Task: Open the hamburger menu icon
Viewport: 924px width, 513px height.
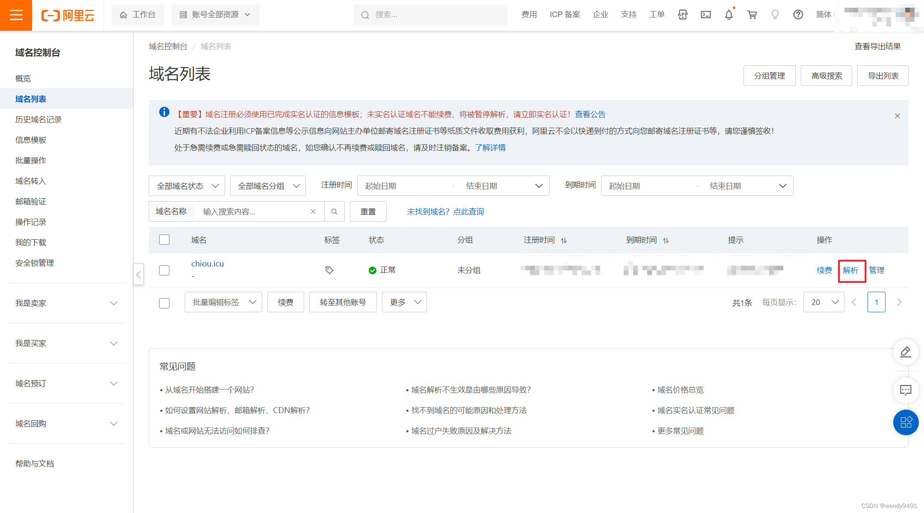Action: point(16,15)
